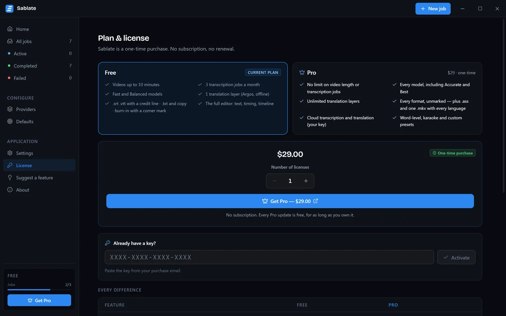Click the PRO column header in table
The image size is (506, 316).
pos(393,305)
